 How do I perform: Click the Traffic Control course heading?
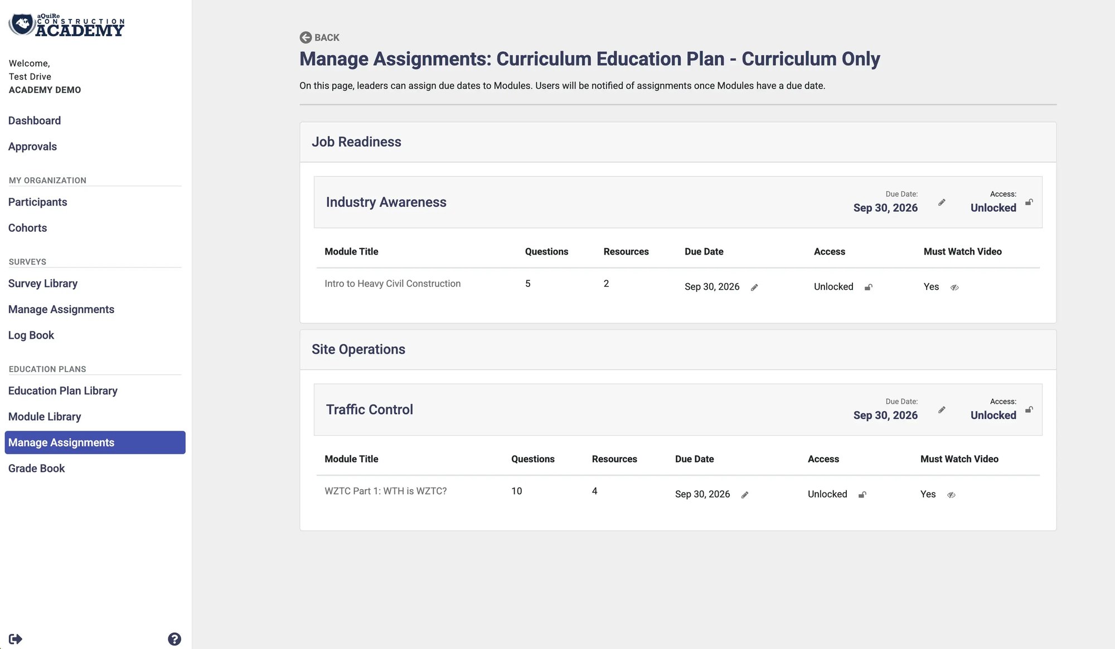point(370,409)
